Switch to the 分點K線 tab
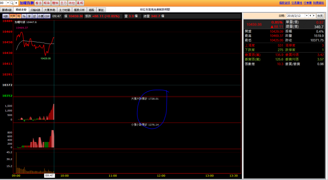Viewport: 328px width, 180px height. tap(35, 10)
